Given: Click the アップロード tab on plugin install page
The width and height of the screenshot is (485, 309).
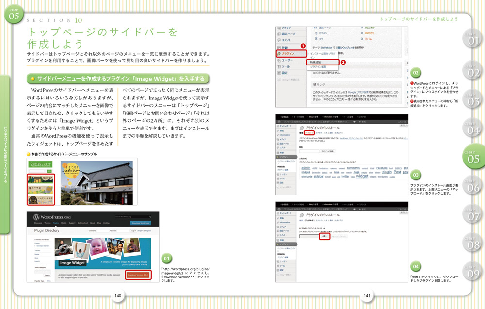Looking at the screenshot, I should 309,133.
